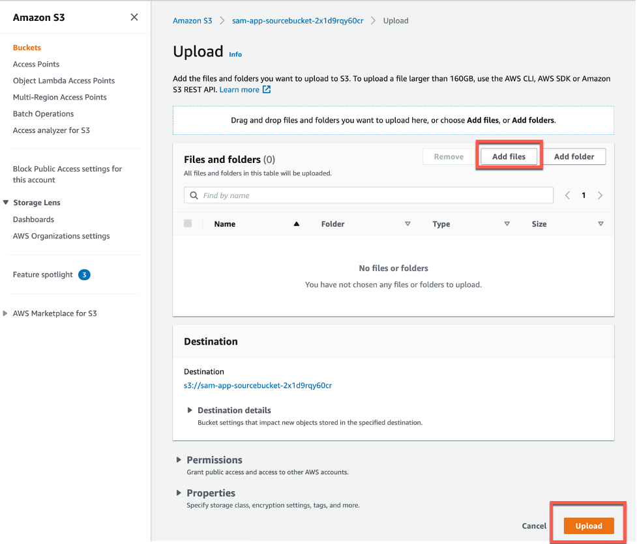
Task: Follow the Amazon S3 breadcrumb link
Action: pyautogui.click(x=192, y=21)
